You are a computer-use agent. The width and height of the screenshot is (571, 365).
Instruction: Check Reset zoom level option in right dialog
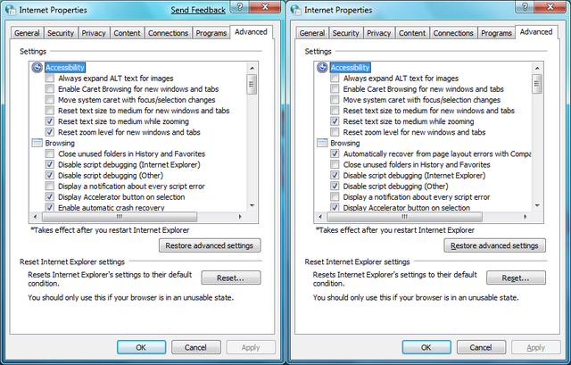pyautogui.click(x=335, y=132)
